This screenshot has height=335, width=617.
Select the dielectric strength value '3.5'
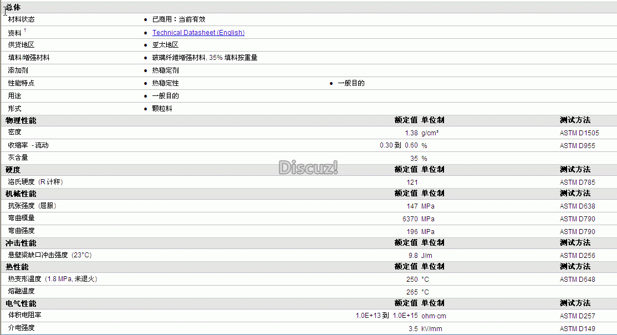tap(413, 329)
